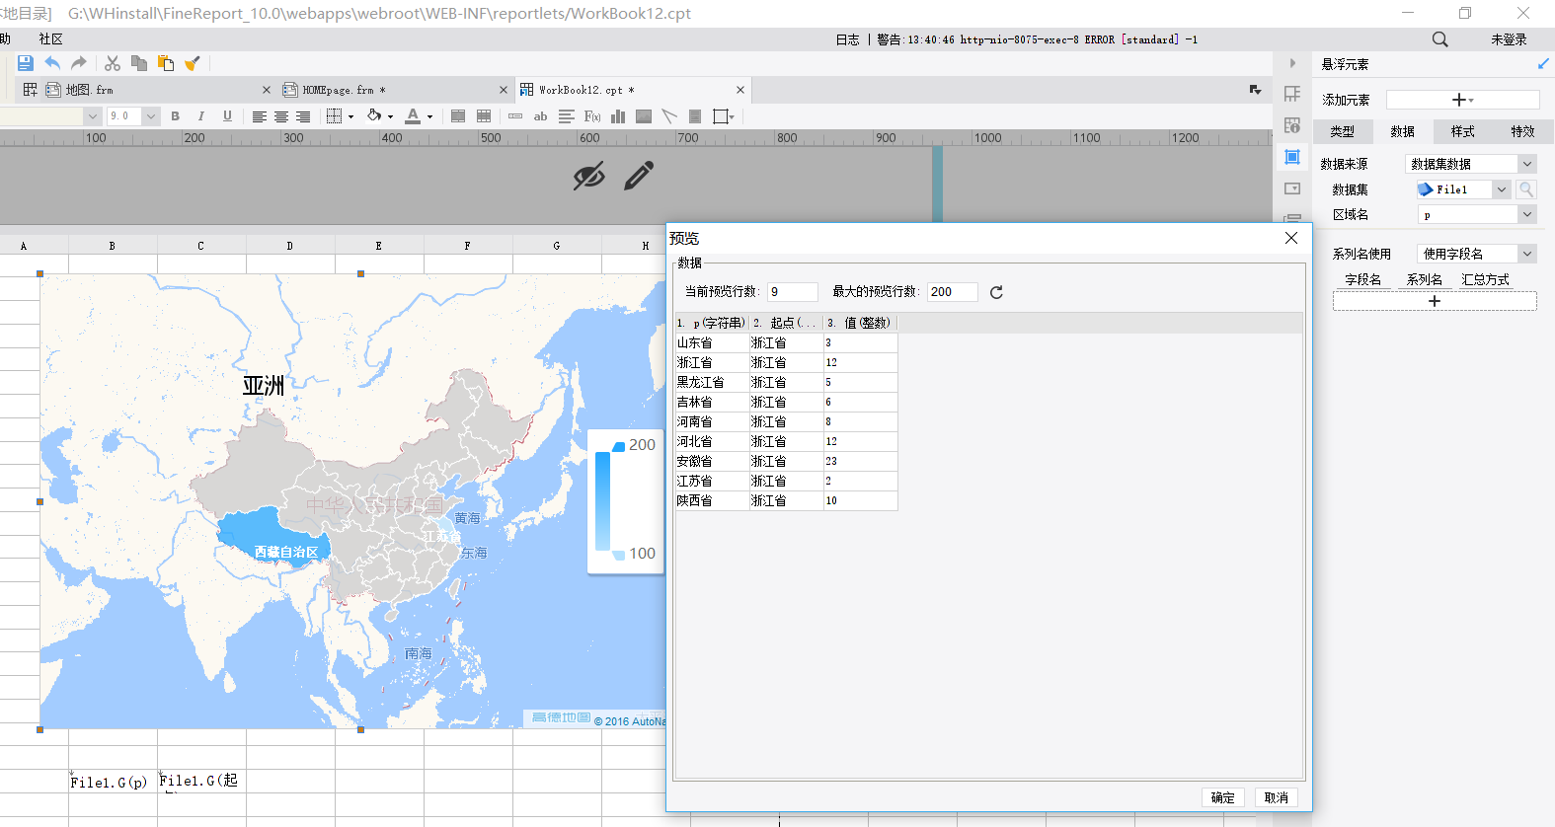
Task: Insert slope line icon
Action: [669, 116]
